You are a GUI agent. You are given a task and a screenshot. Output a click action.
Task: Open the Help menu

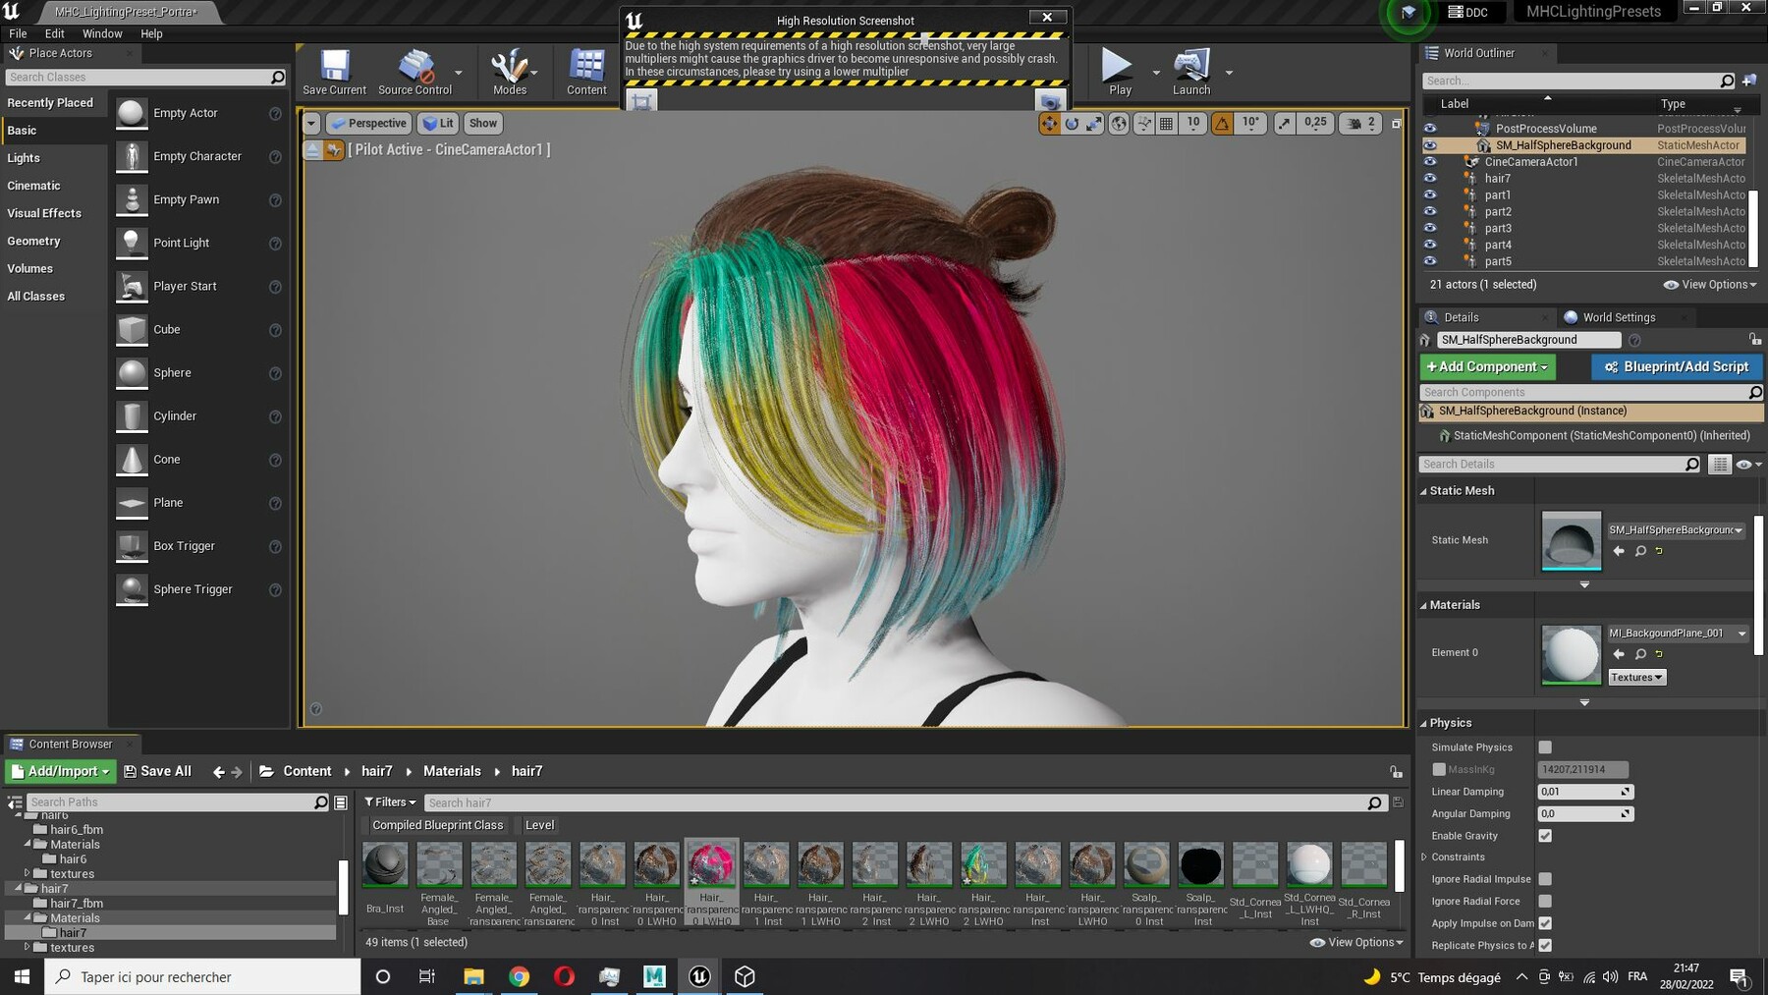151,33
